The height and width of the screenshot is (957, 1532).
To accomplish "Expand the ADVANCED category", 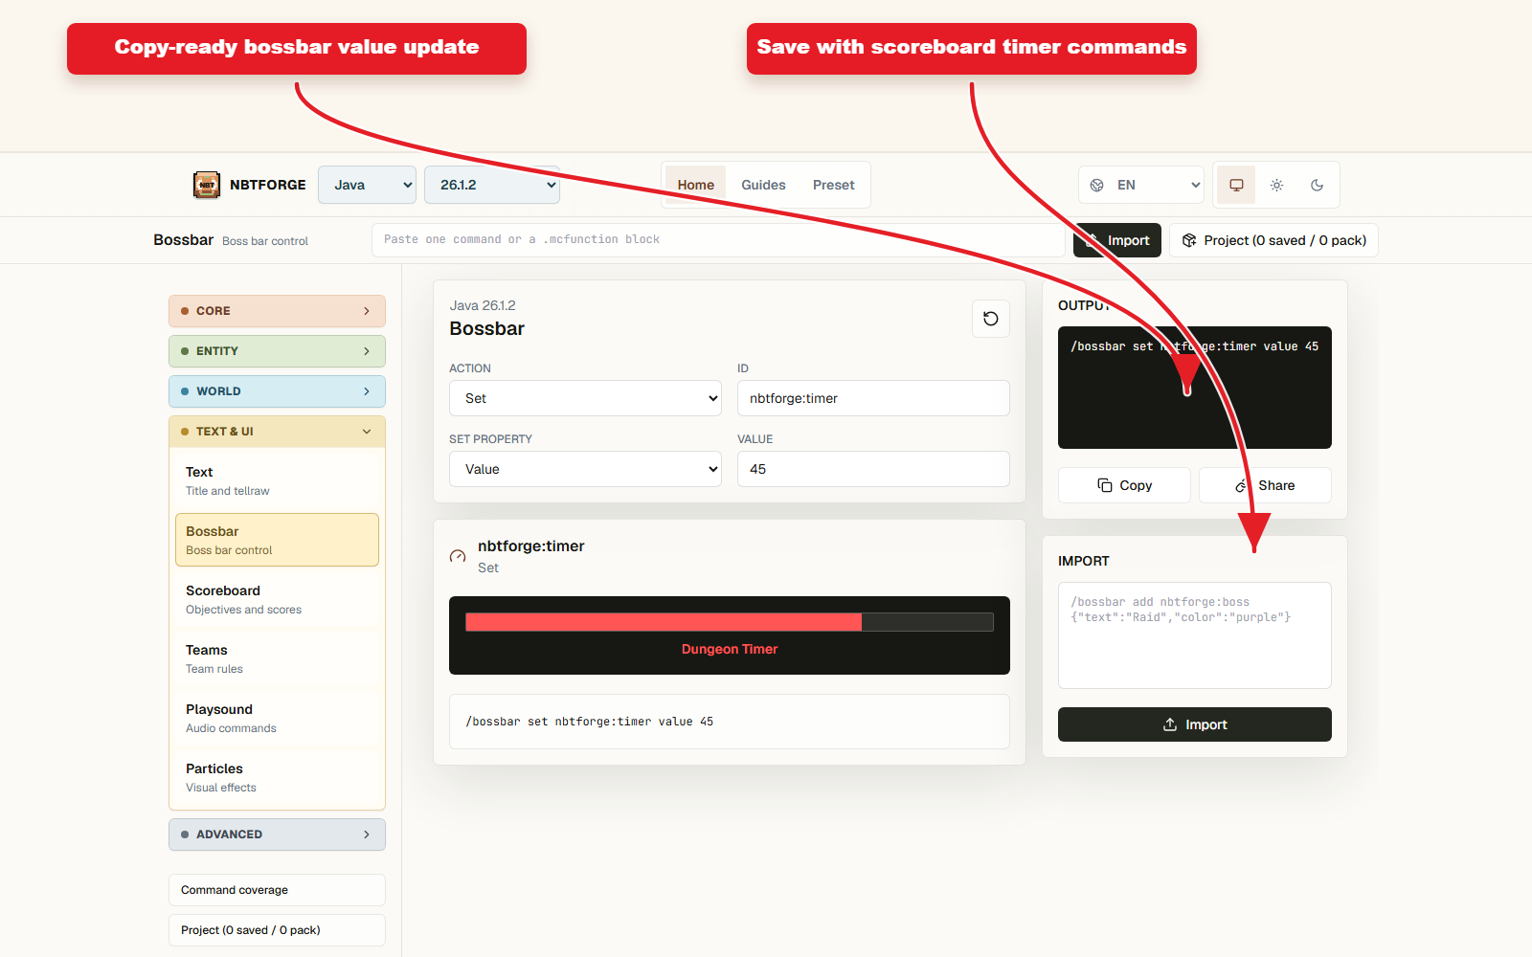I will (277, 835).
